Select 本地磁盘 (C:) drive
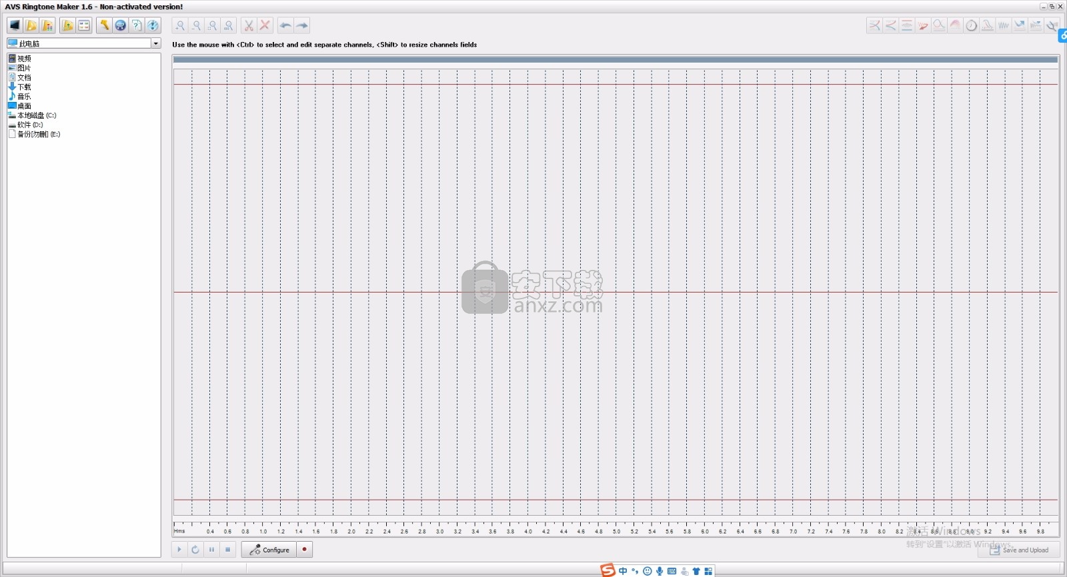 tap(32, 115)
